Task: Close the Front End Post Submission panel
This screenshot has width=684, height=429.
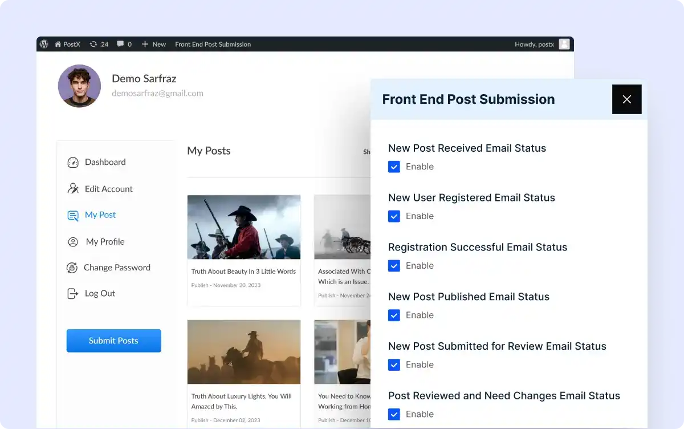Action: pyautogui.click(x=626, y=99)
